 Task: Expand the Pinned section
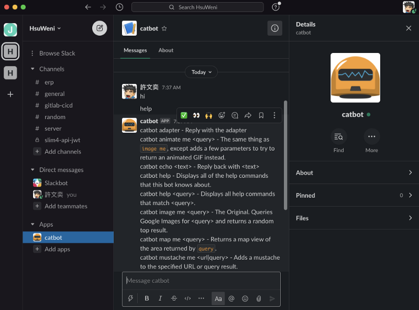[354, 196]
